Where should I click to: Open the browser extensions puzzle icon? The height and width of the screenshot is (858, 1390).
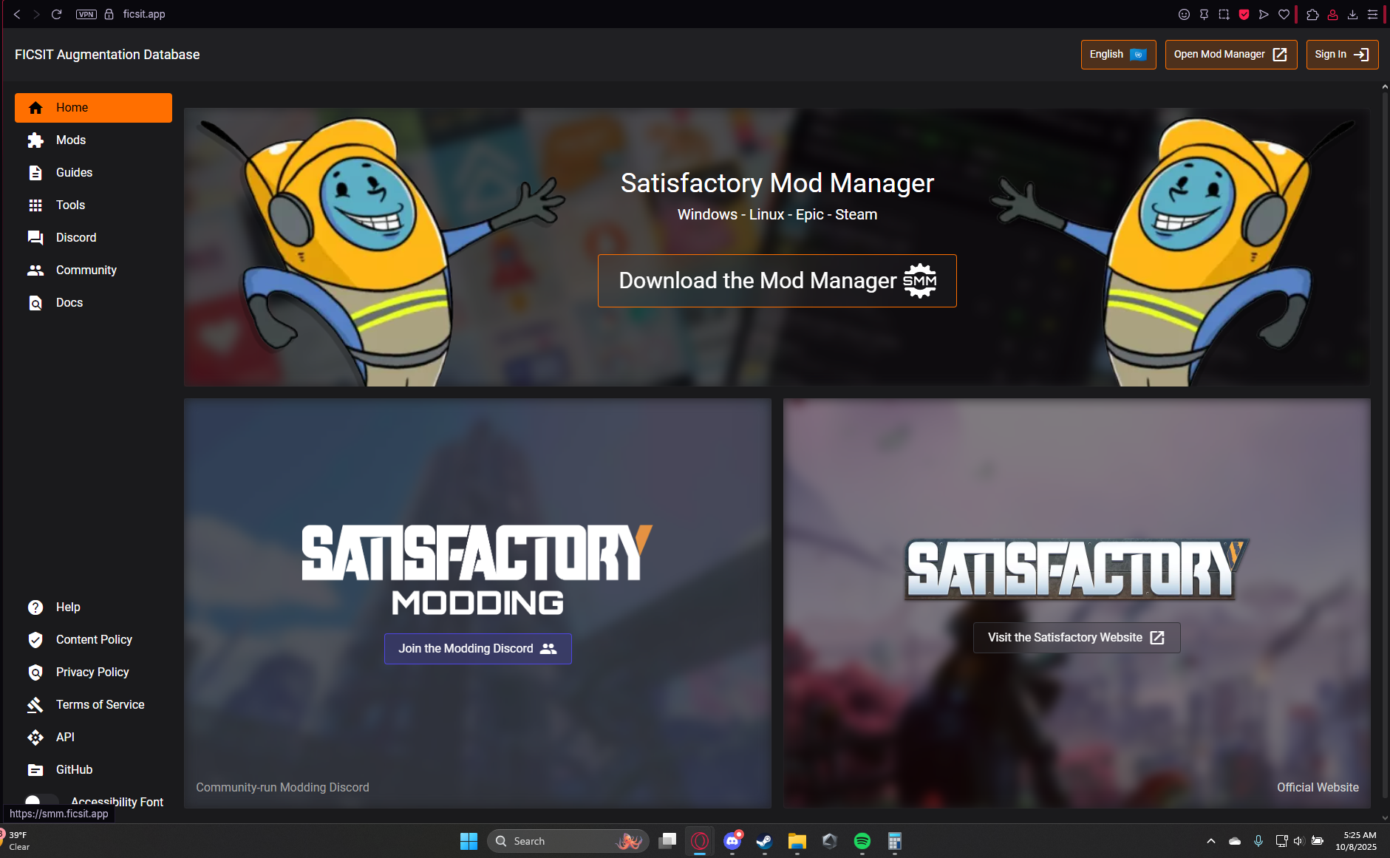(x=1312, y=14)
